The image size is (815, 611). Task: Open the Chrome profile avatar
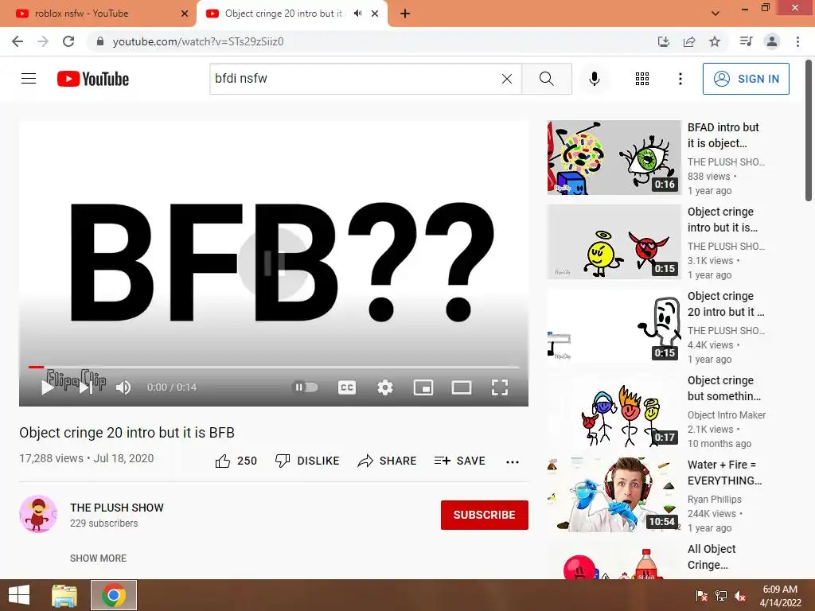pyautogui.click(x=772, y=41)
